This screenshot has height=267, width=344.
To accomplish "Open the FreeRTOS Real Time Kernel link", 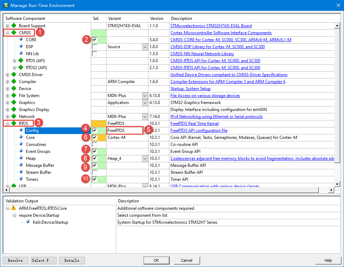I will tap(194, 123).
